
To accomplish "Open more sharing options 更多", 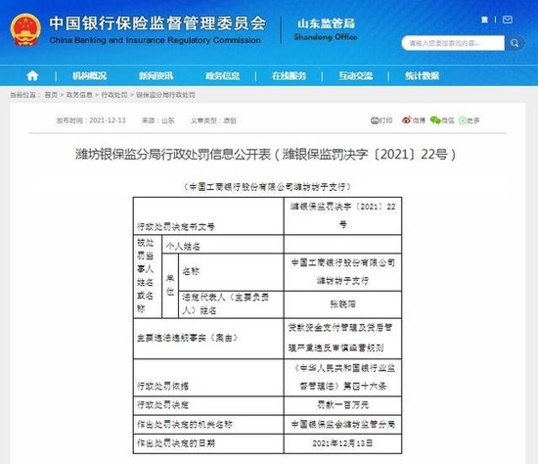I will (x=469, y=120).
